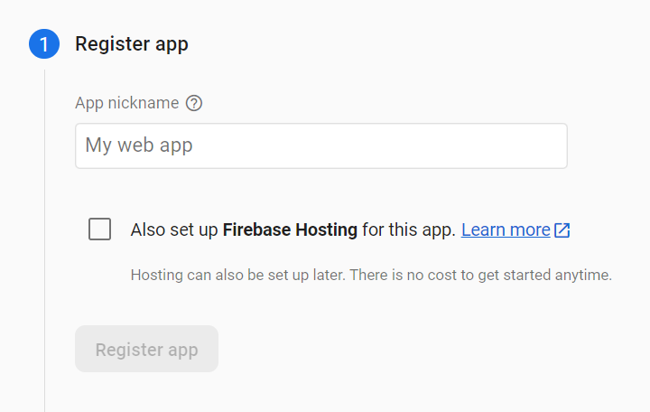Click the App nickname help question mark icon
Image resolution: width=650 pixels, height=412 pixels.
(193, 103)
